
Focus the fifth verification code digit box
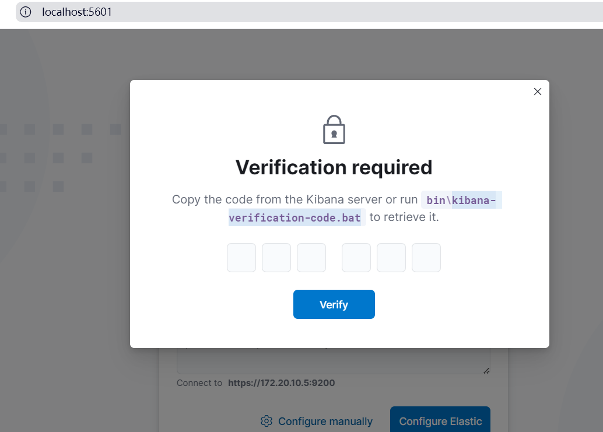pos(391,258)
